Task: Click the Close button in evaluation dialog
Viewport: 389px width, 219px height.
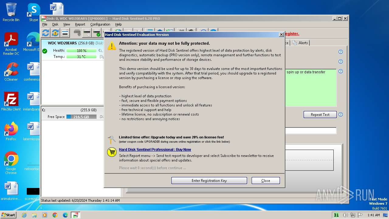Action: click(x=266, y=181)
